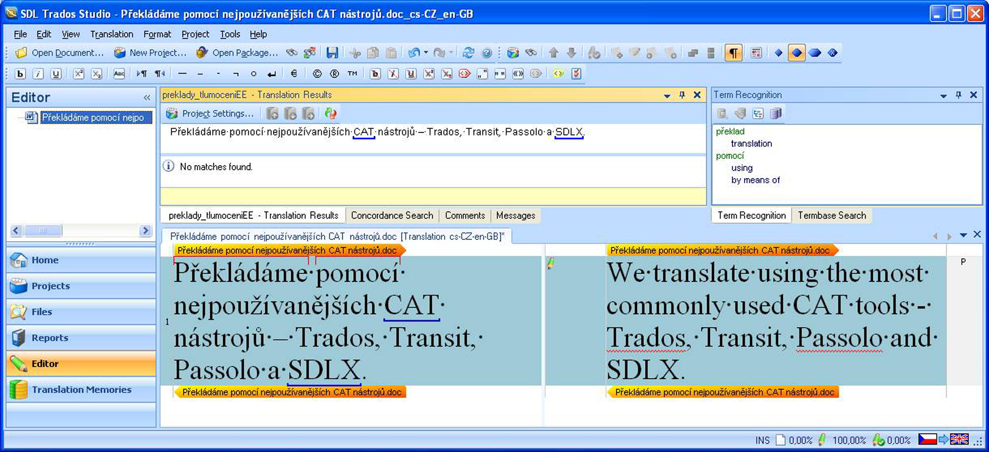The height and width of the screenshot is (452, 989).
Task: Insert the registered ® symbol
Action: pos(334,74)
